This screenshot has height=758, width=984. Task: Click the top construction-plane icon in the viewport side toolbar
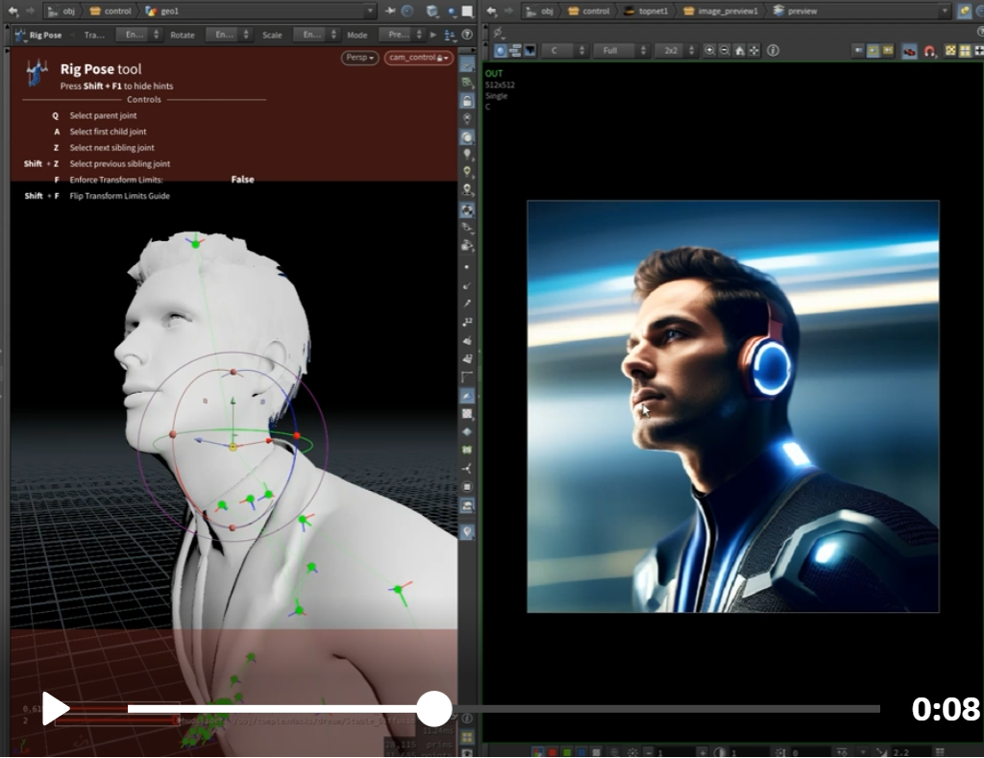(467, 64)
